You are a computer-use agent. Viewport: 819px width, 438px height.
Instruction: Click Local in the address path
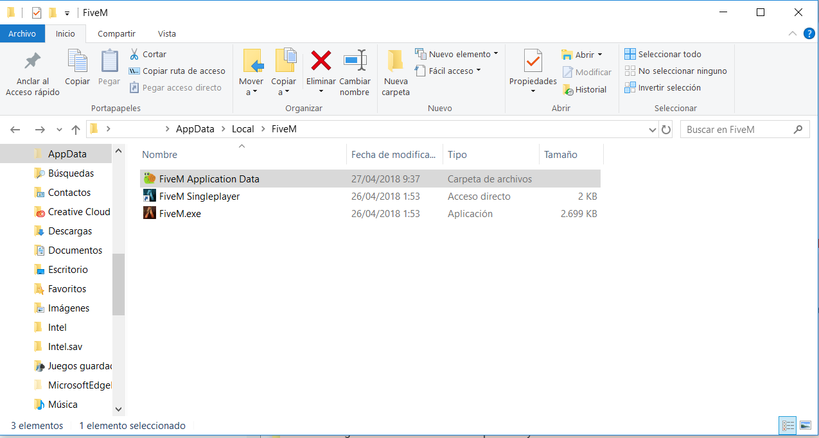243,129
